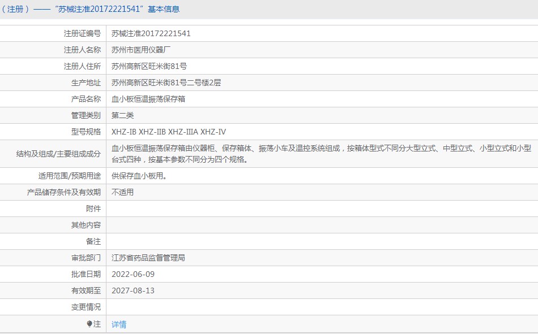Screen dimensions: 538x334
Task: Select registration number 苏械注准20172221541 value
Action: click(x=151, y=33)
